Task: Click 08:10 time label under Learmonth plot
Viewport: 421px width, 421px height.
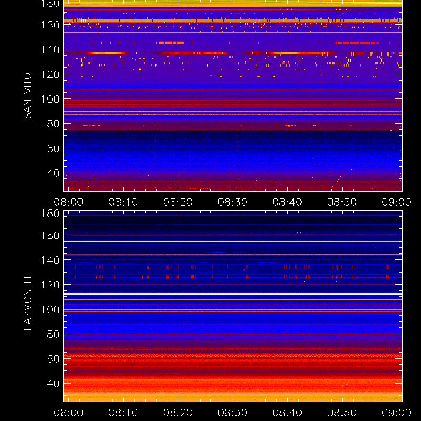Action: [123, 413]
